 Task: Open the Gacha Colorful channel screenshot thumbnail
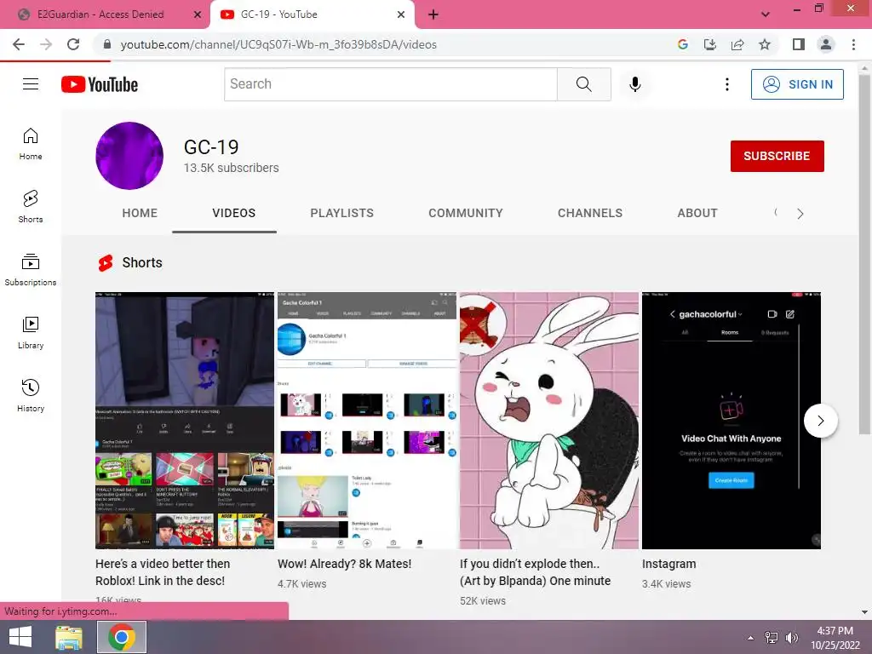click(367, 421)
